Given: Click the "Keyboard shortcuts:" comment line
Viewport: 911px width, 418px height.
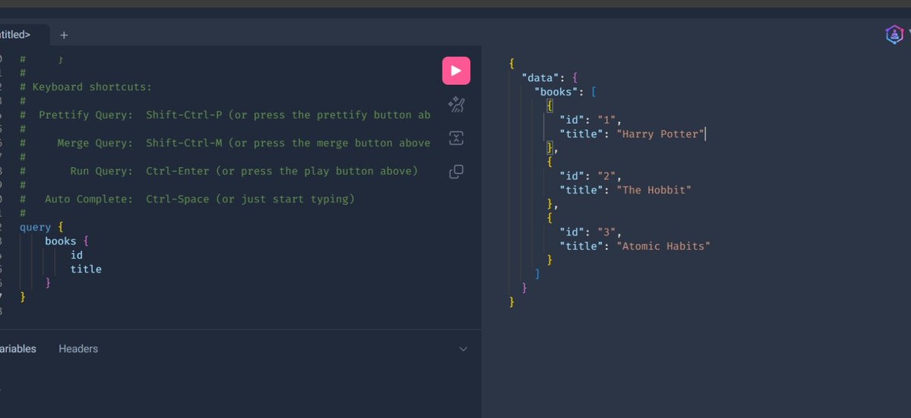Looking at the screenshot, I should click(85, 87).
